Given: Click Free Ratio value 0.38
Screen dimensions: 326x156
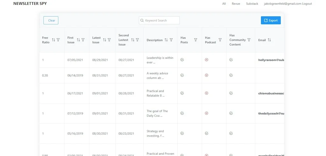Looking at the screenshot, I should [45, 75].
